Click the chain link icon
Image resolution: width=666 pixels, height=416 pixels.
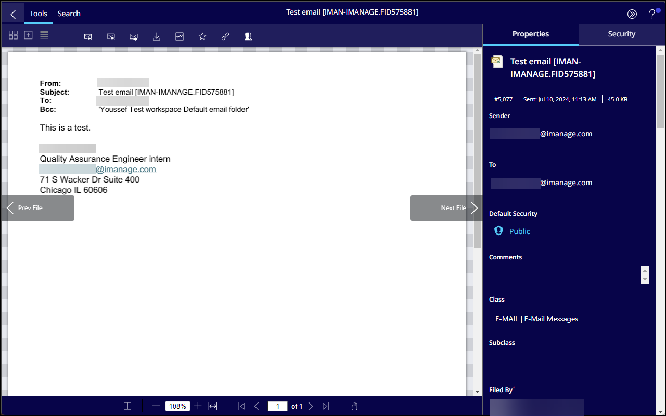pyautogui.click(x=225, y=36)
